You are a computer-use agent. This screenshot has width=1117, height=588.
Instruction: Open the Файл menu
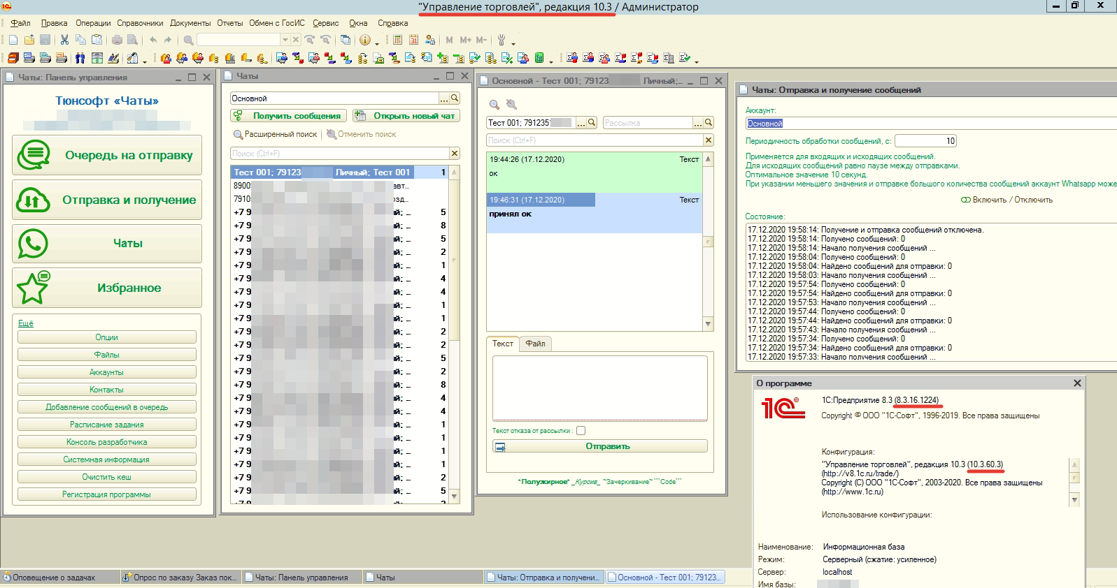point(20,23)
